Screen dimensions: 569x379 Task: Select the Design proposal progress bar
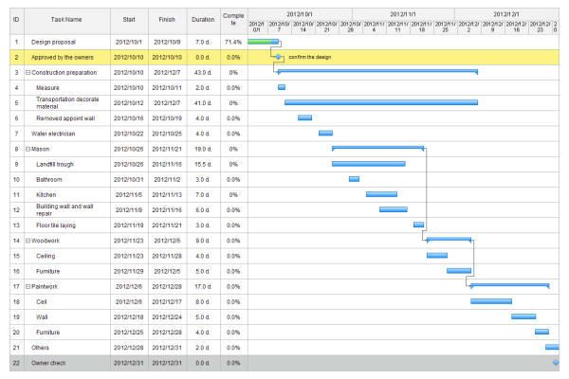pyautogui.click(x=264, y=42)
